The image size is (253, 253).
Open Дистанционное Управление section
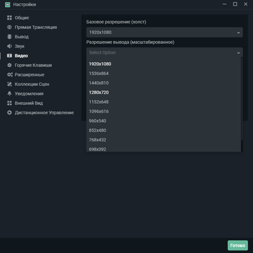coord(44,113)
